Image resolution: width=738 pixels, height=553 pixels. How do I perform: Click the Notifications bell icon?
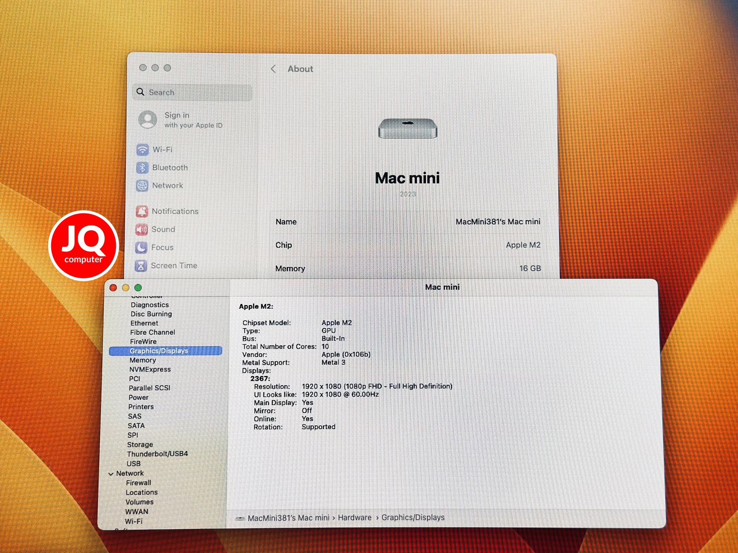pyautogui.click(x=142, y=211)
